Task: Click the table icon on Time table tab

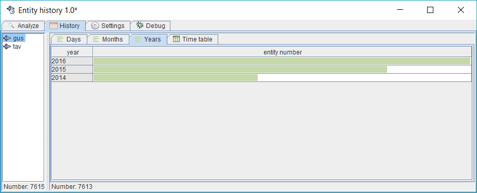Action: [176, 39]
